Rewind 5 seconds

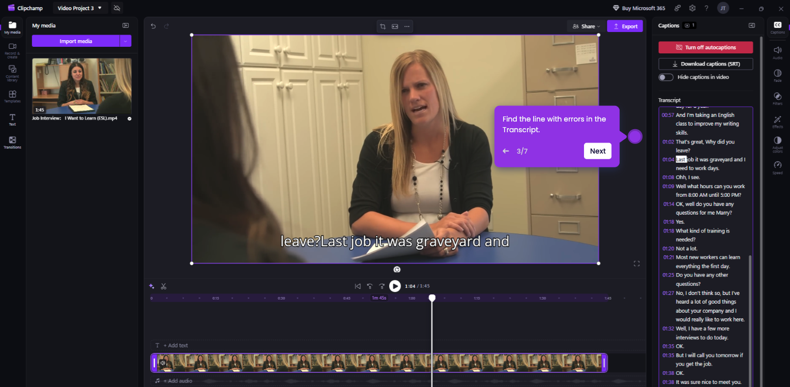coord(370,286)
